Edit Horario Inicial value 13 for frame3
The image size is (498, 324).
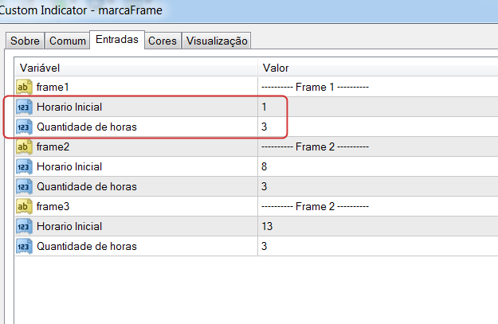[378, 226]
